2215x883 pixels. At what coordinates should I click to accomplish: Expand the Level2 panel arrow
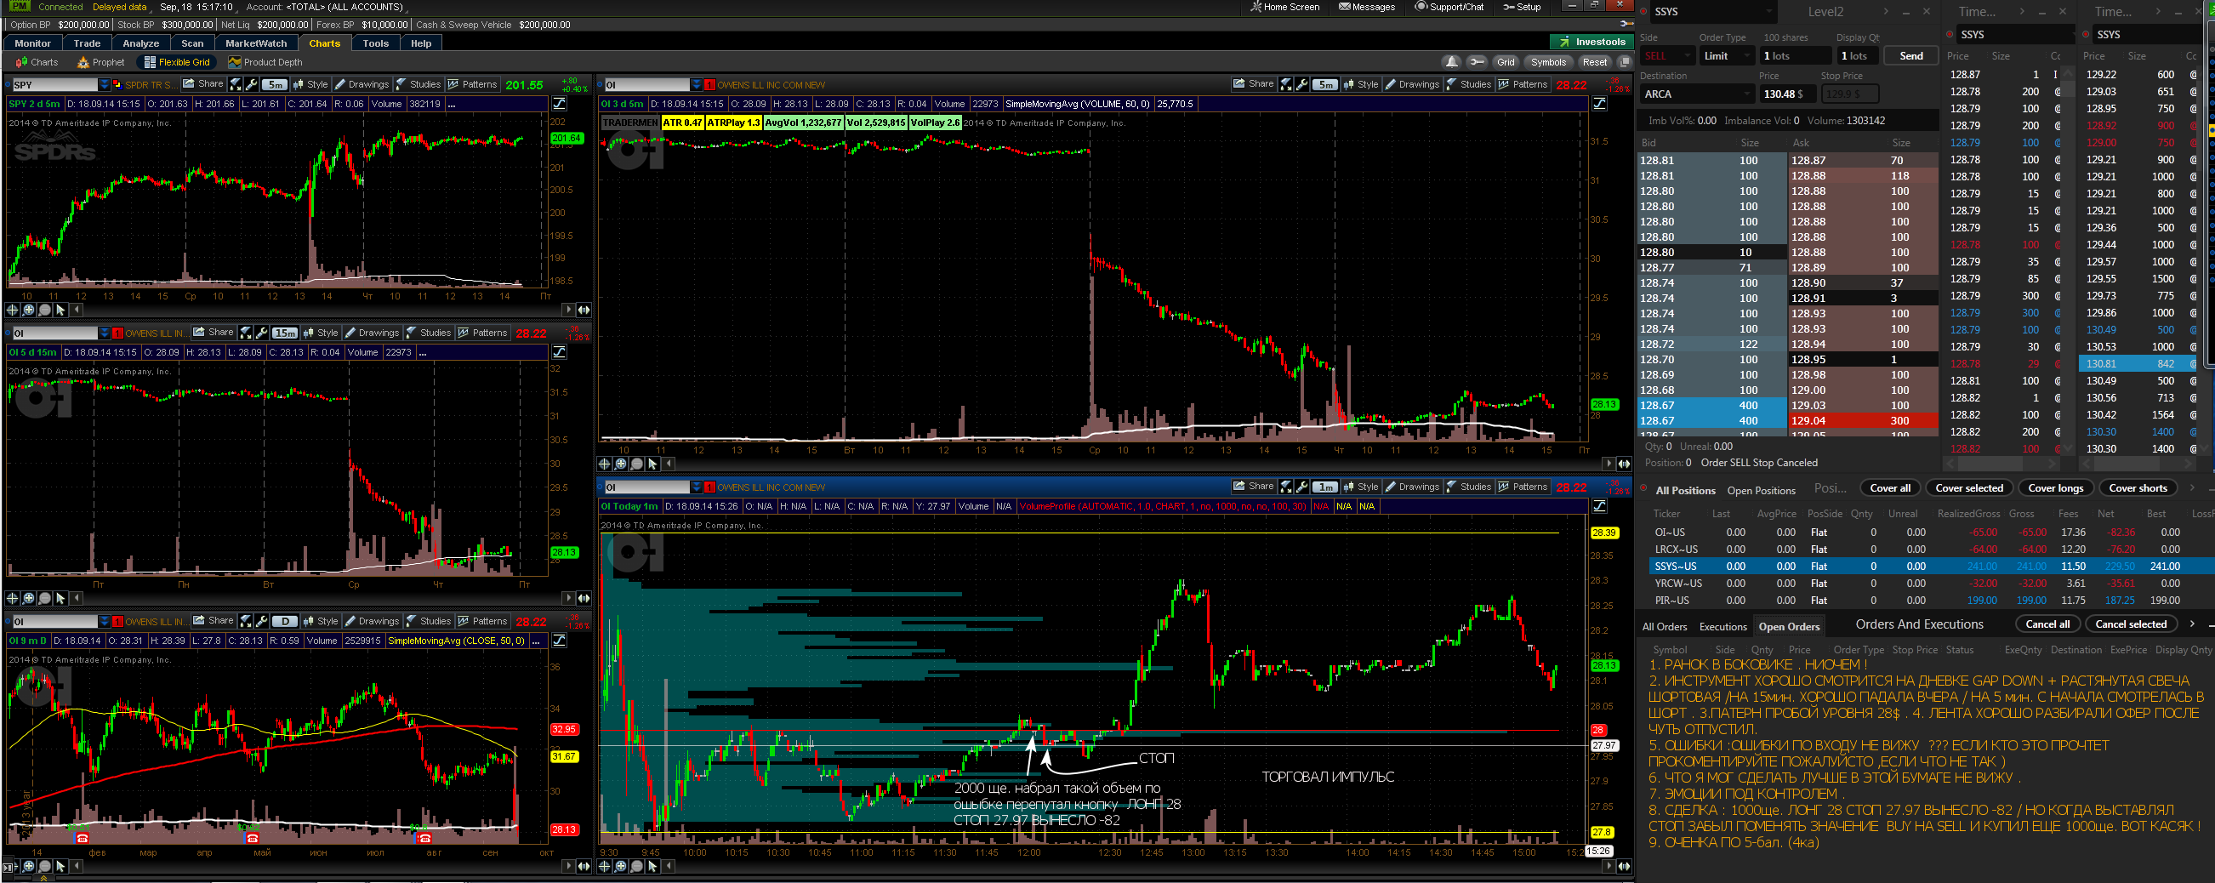coord(1886,12)
